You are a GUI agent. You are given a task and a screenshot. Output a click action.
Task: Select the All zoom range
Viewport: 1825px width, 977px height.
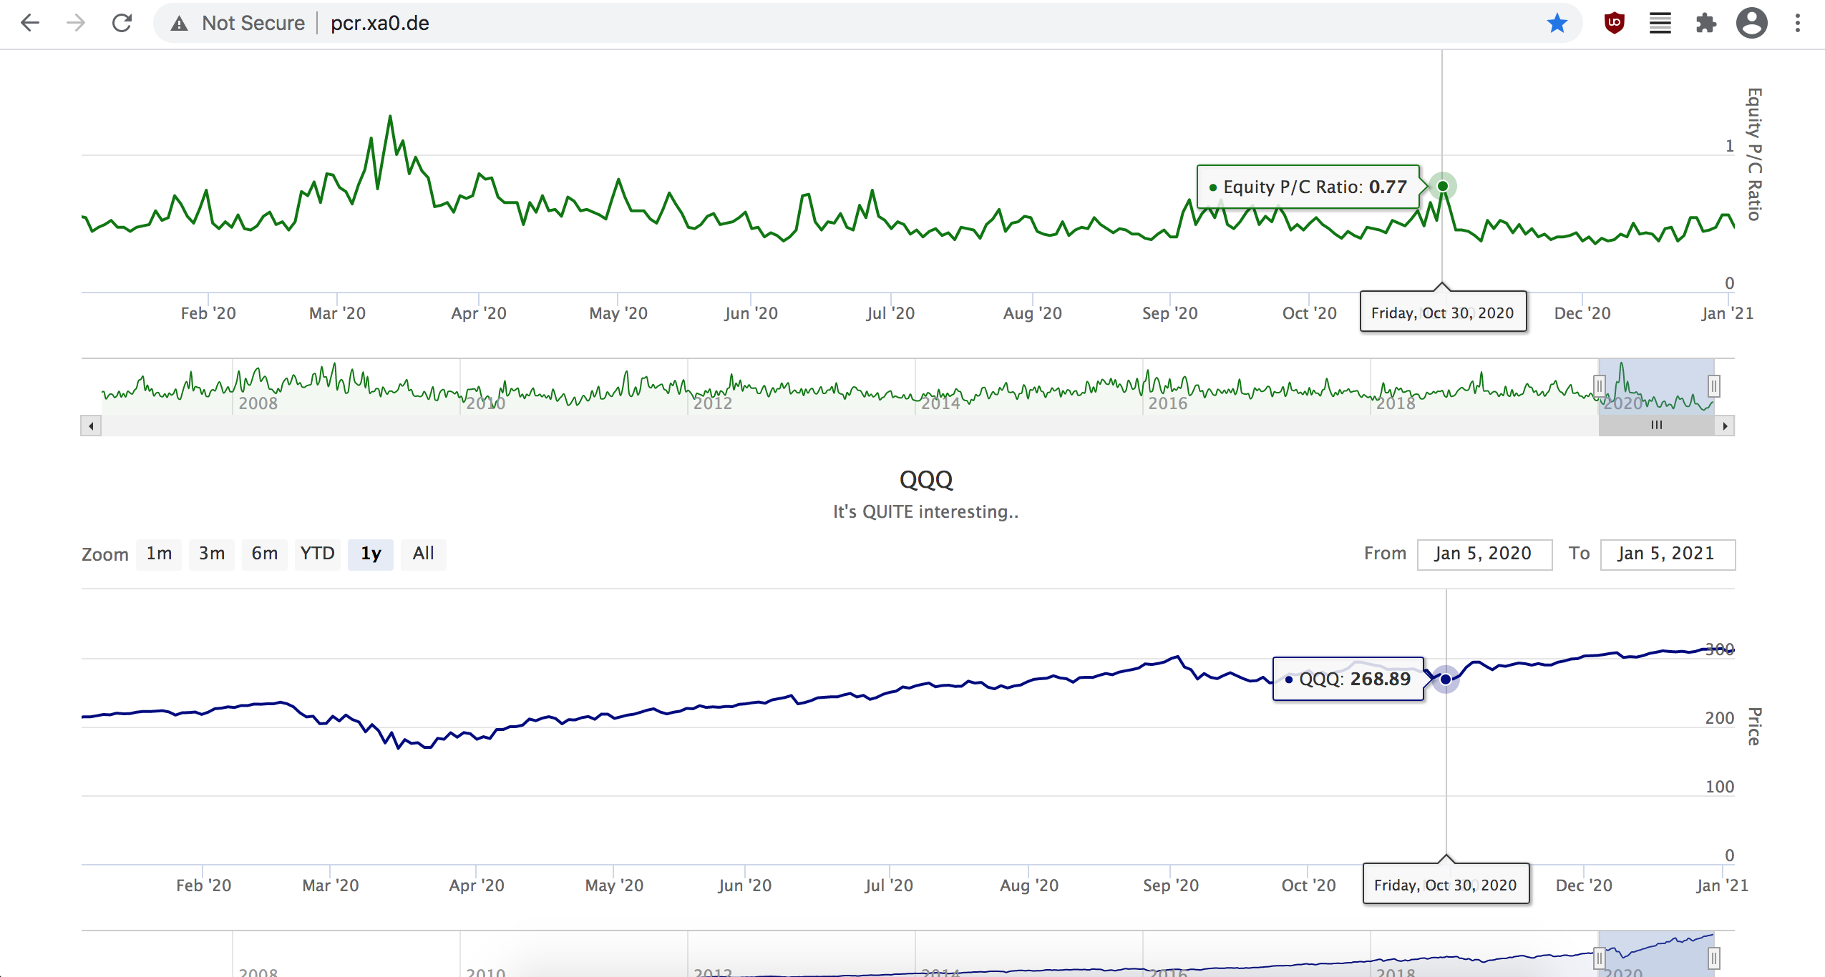[423, 554]
